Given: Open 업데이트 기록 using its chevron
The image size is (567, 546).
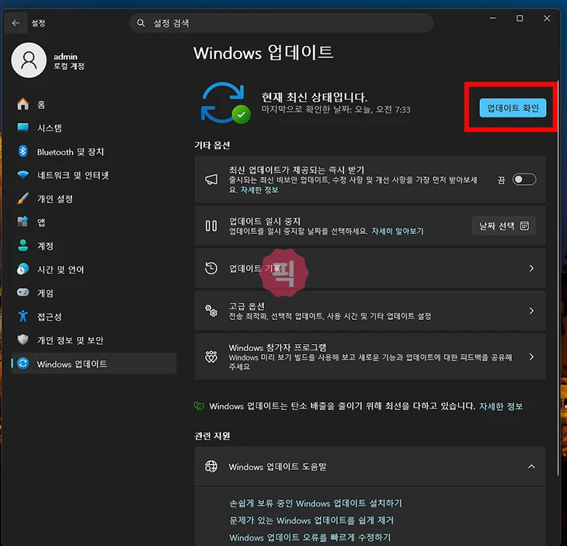Looking at the screenshot, I should click(531, 268).
